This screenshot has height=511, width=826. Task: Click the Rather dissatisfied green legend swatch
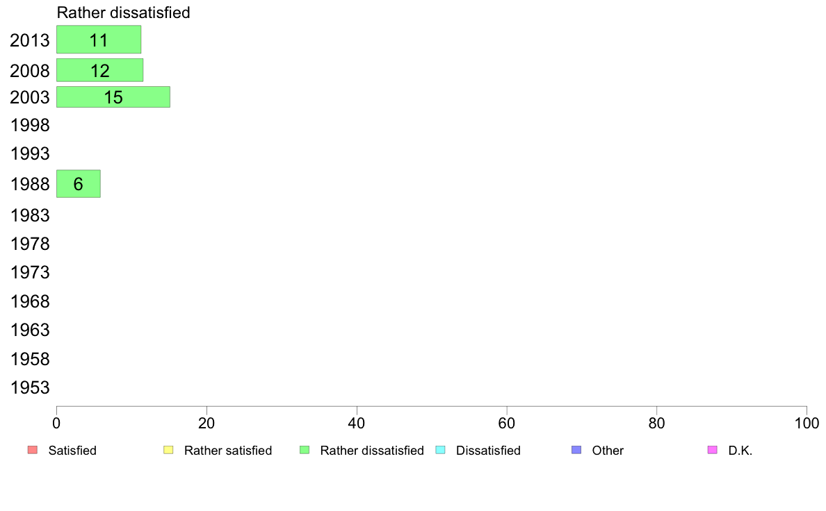[305, 450]
